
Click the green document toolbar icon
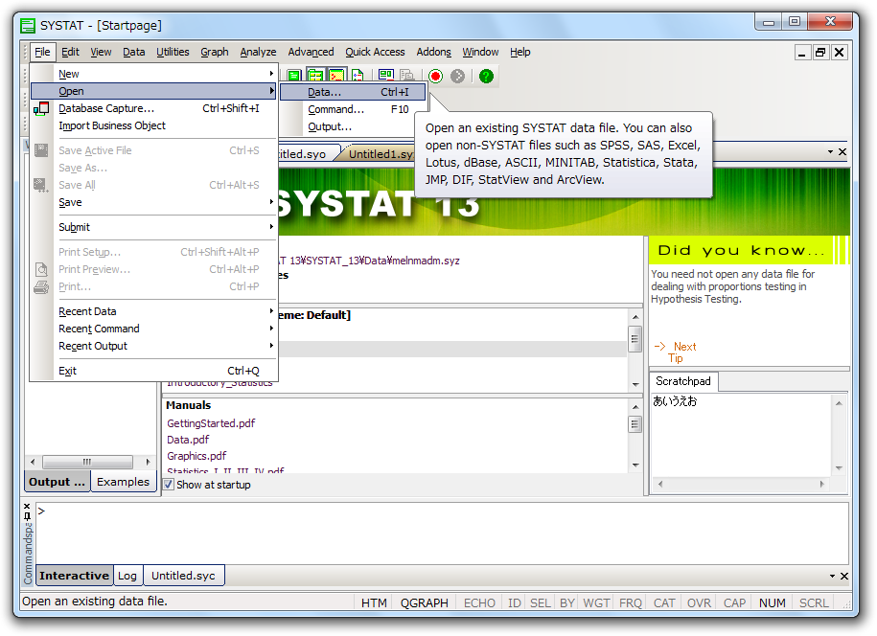click(x=294, y=76)
